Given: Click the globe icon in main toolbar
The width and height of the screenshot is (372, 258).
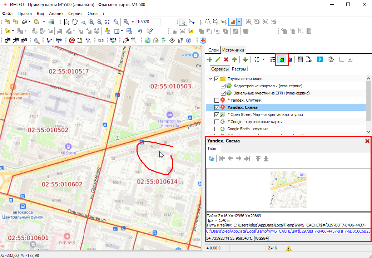Looking at the screenshot, I should 148,40.
